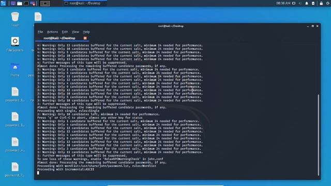The height and width of the screenshot is (186, 331).
Task: Click the 'Press q or Ctrl-C to abort' line
Action: [x=90, y=118]
